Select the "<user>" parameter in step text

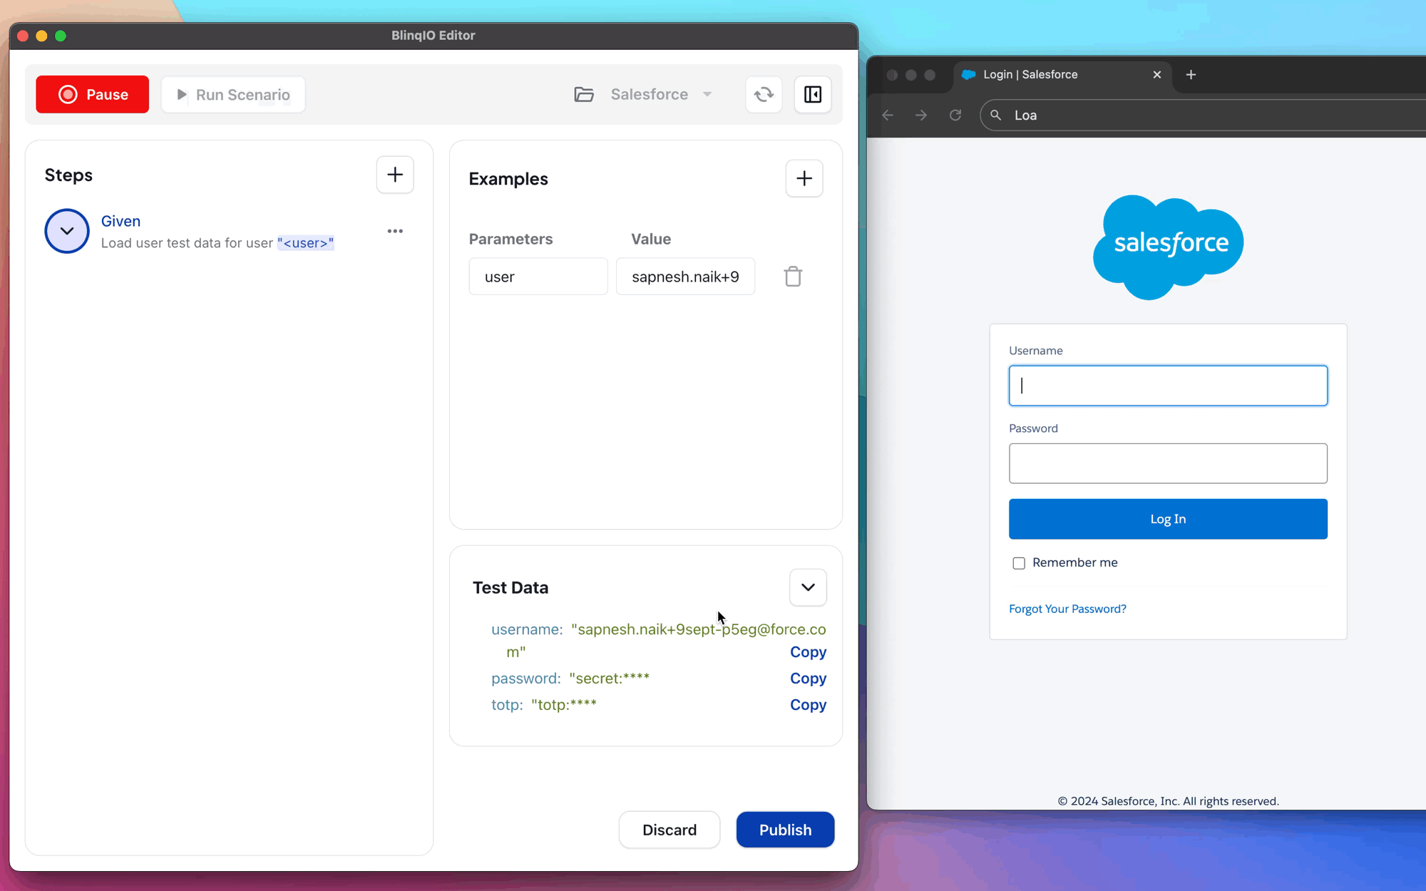click(305, 243)
